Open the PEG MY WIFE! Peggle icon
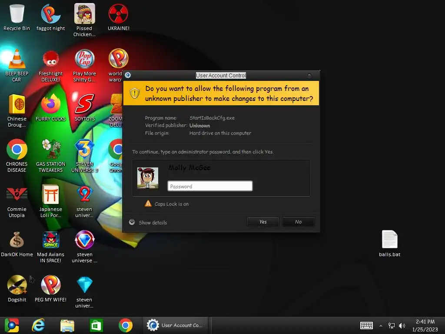445x334 pixels. [50, 289]
